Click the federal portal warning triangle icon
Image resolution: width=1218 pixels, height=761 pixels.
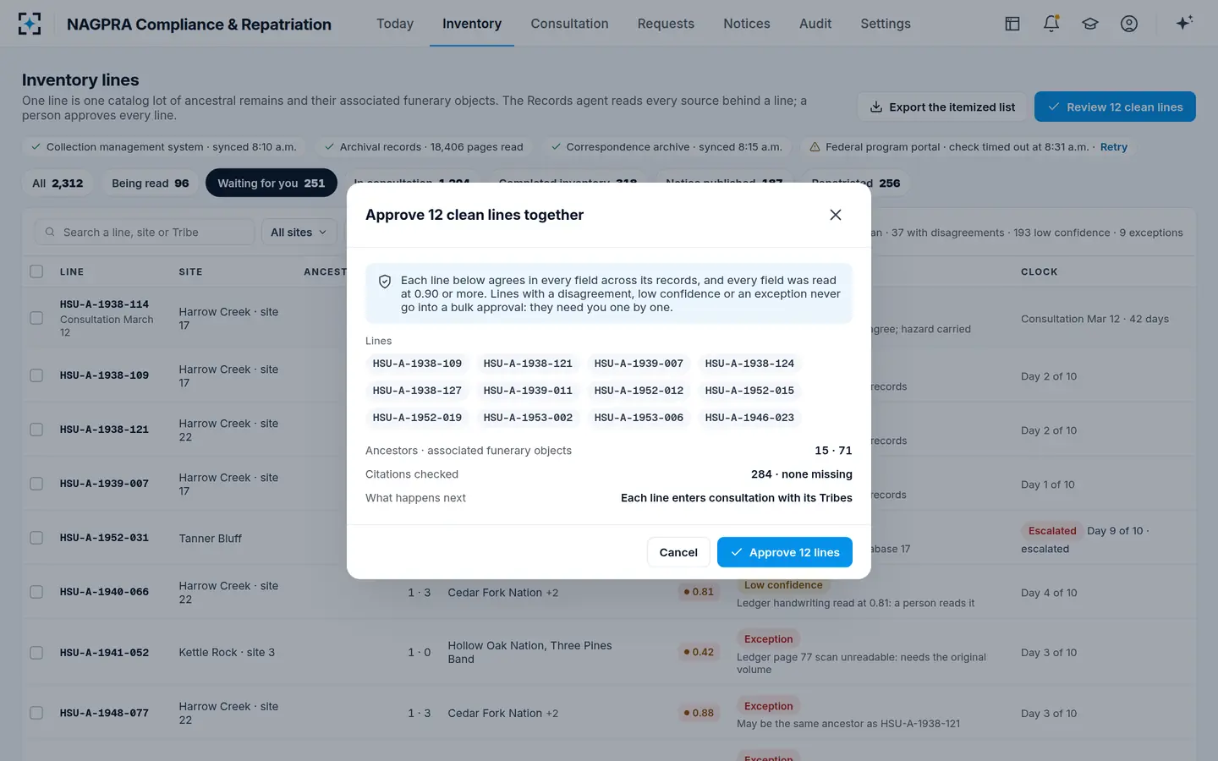pyautogui.click(x=815, y=147)
